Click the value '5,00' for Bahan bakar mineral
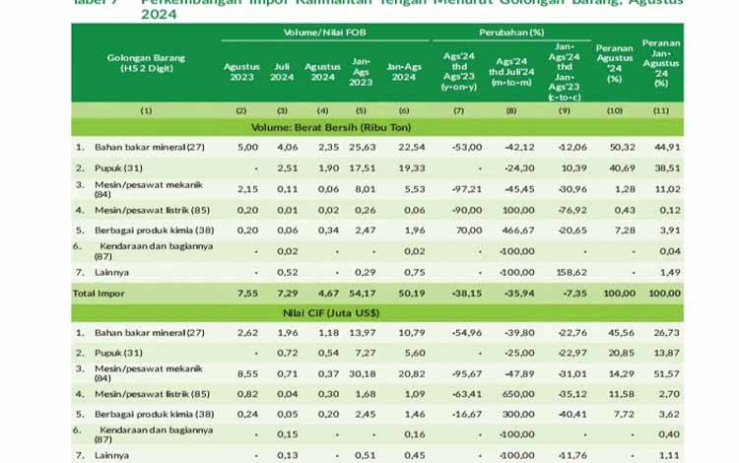This screenshot has height=463, width=739. point(248,147)
